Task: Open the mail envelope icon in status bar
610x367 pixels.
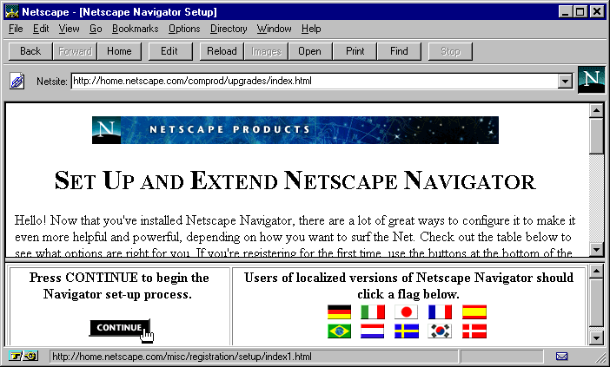Action: (561, 357)
